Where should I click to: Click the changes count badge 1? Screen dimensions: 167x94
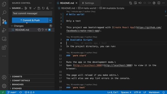[x=51, y=26]
